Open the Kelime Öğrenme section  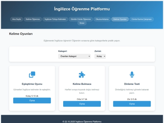(x=33, y=19)
